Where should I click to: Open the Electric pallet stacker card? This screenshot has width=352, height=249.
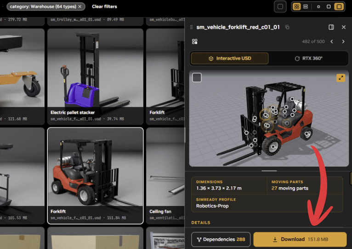click(95, 76)
